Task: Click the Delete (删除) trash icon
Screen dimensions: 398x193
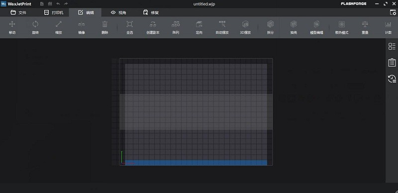Action: [105, 24]
